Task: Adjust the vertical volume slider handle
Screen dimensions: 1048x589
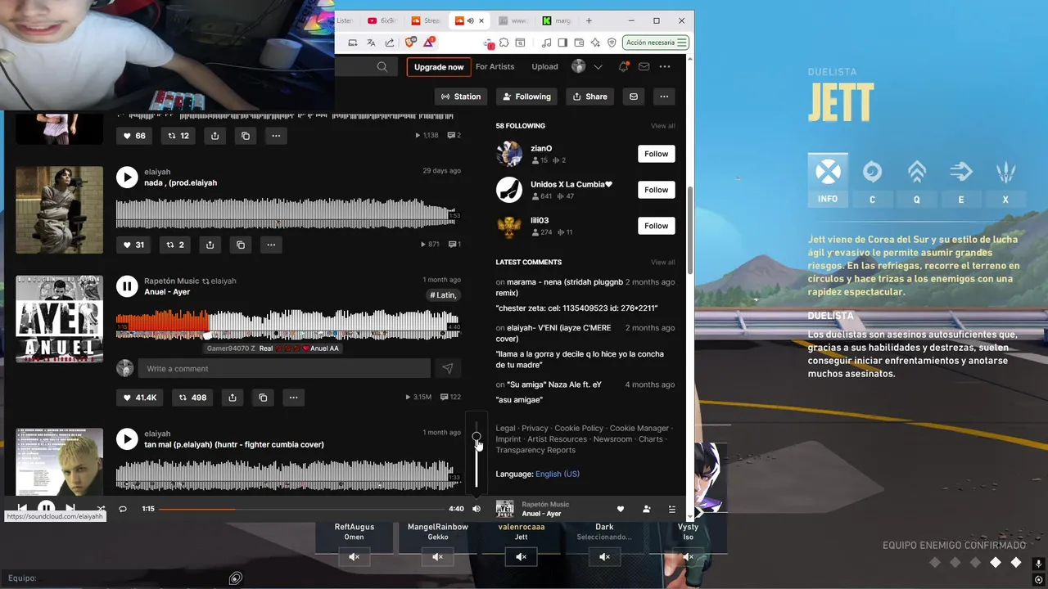Action: [477, 437]
